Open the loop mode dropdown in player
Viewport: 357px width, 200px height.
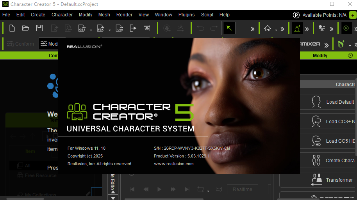point(208,191)
